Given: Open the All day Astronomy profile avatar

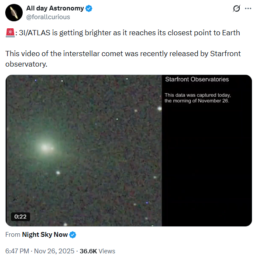Looking at the screenshot, I should [x=14, y=13].
